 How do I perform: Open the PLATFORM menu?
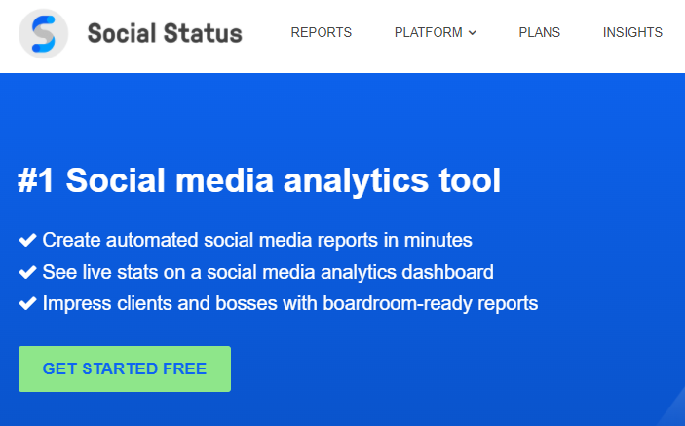[429, 33]
